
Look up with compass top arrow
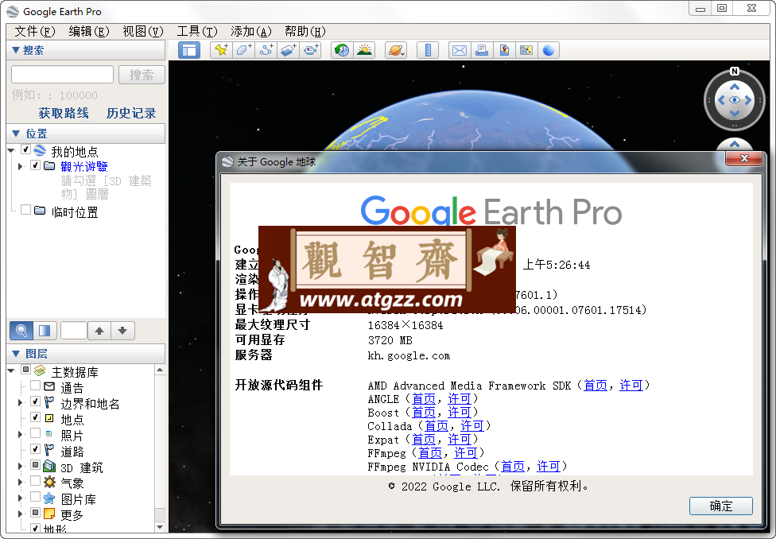pyautogui.click(x=735, y=87)
